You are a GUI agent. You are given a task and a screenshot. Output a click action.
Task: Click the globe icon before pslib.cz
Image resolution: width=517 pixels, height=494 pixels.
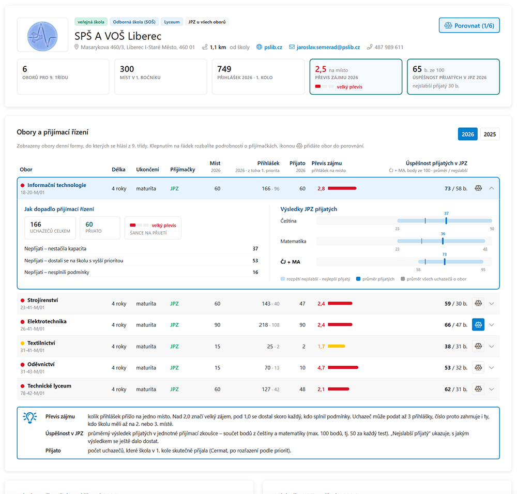(259, 47)
